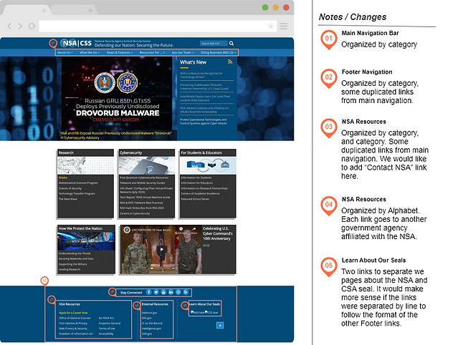Open Apply for a Career Now link
This screenshot has width=463, height=345.
73,313
